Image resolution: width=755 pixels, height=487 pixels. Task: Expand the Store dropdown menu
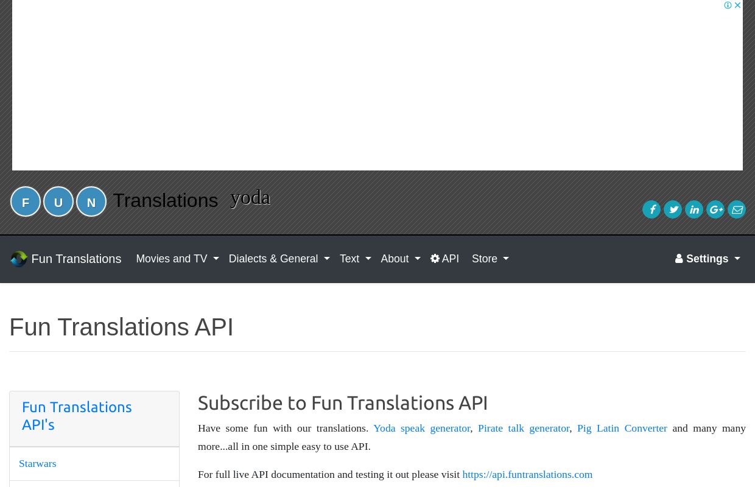pos(490,259)
